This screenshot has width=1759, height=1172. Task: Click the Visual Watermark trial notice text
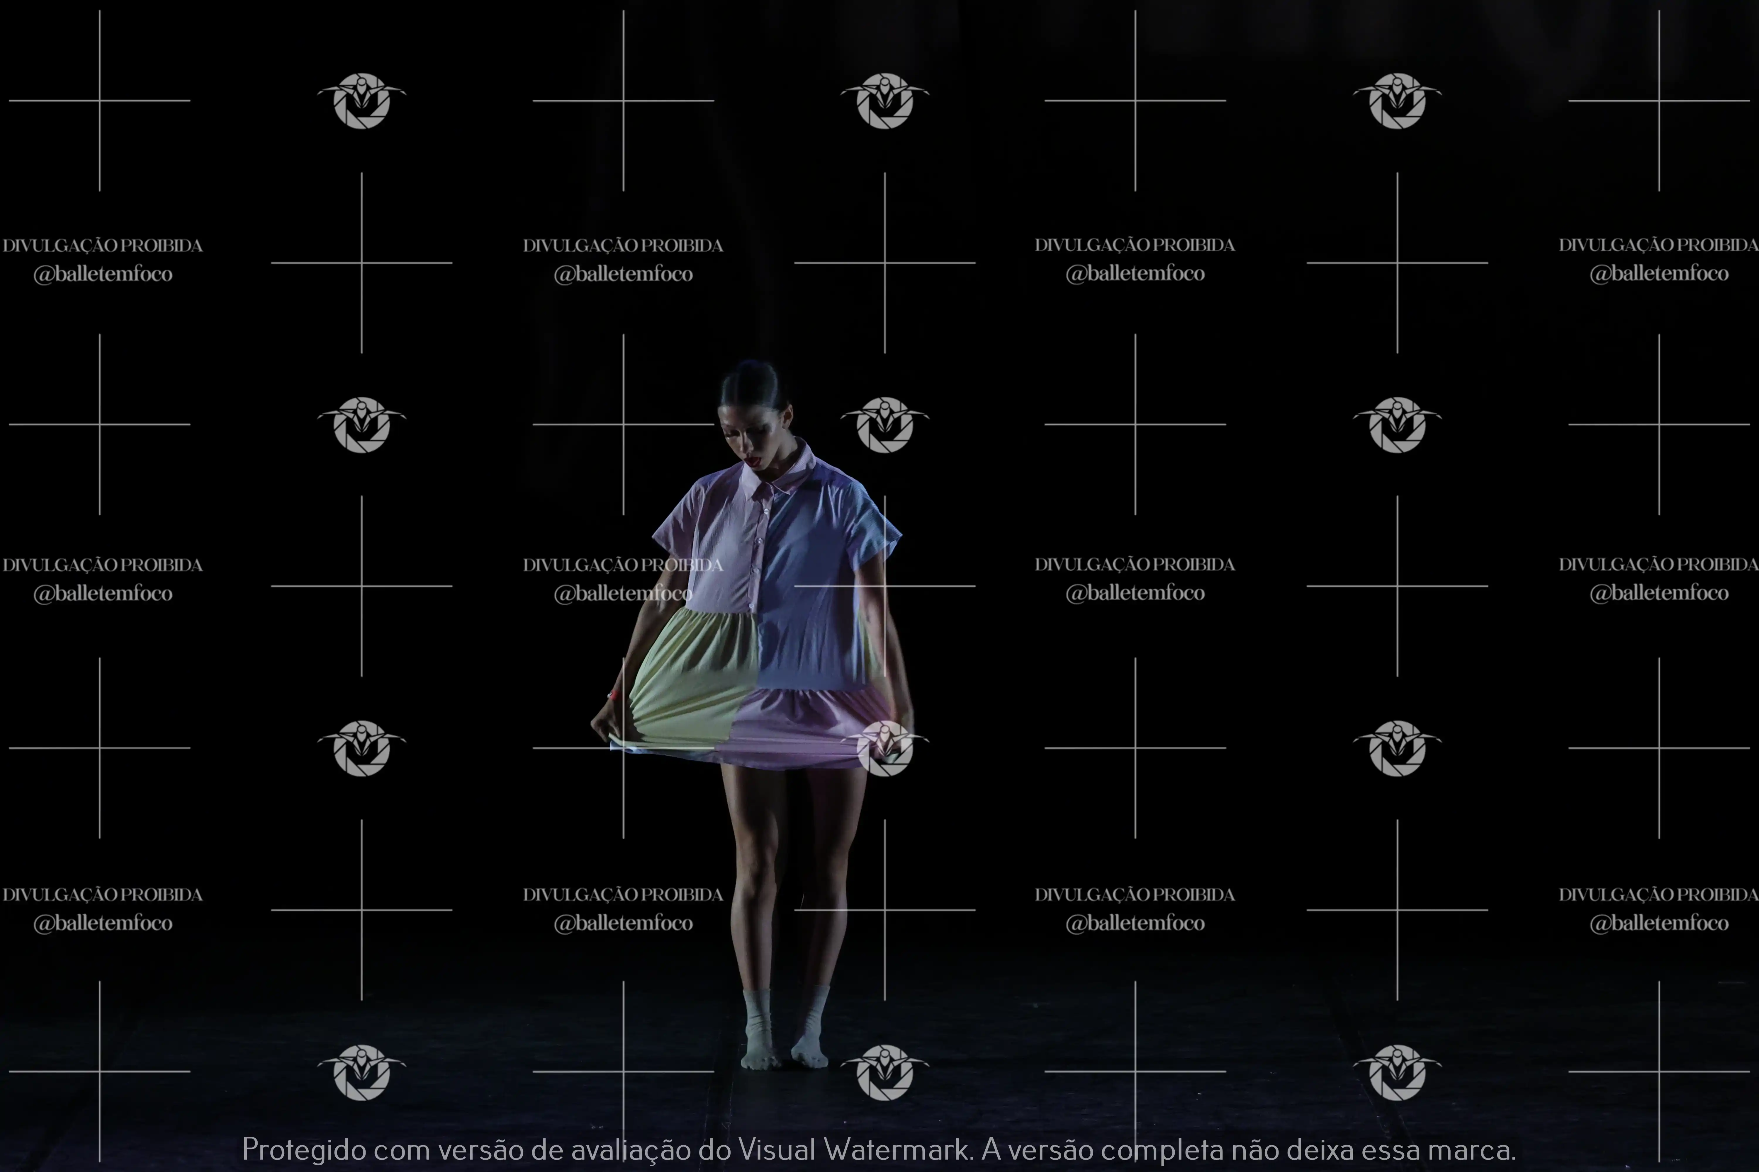point(879,1149)
